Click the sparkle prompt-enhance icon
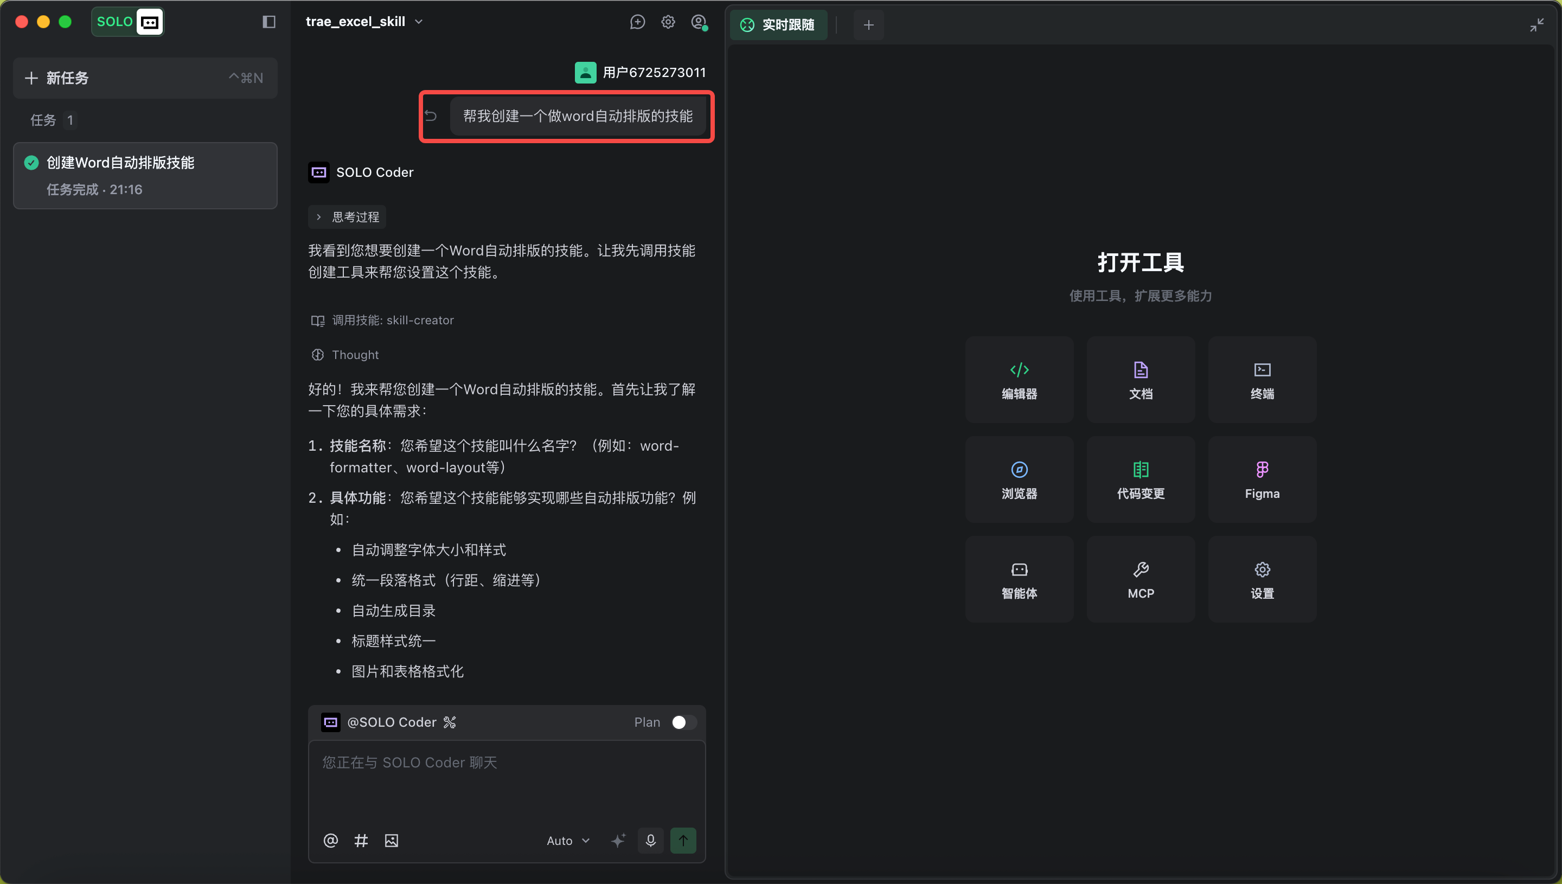Image resolution: width=1562 pixels, height=884 pixels. click(x=618, y=840)
